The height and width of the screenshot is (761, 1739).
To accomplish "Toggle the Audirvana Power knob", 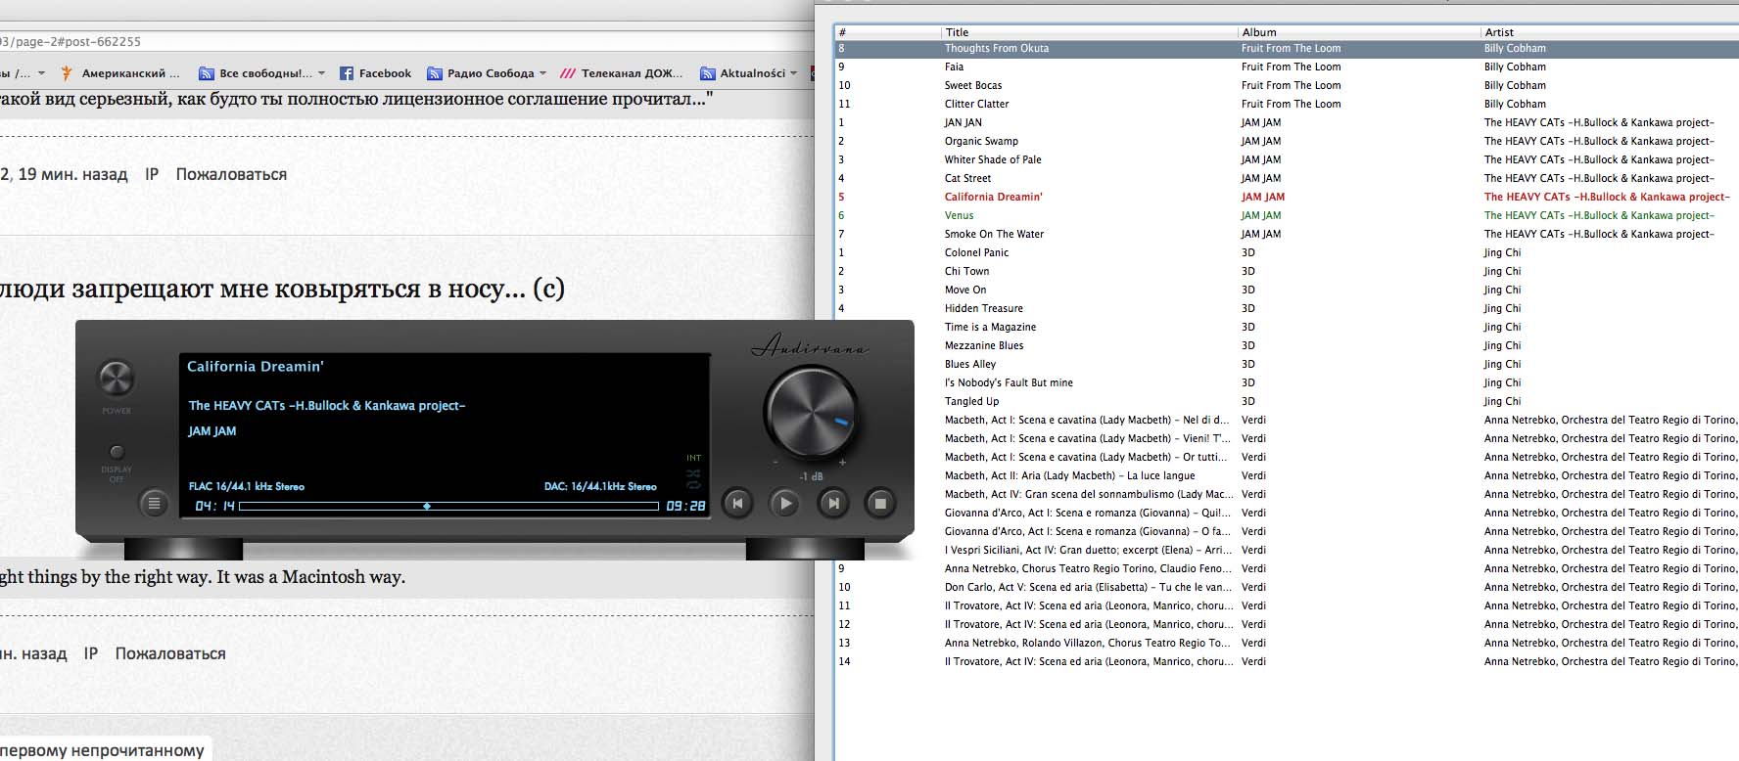I will tap(116, 379).
